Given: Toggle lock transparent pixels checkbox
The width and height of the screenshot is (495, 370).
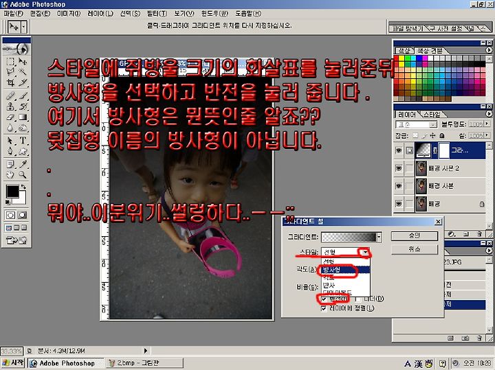Looking at the screenshot, I should 415,135.
